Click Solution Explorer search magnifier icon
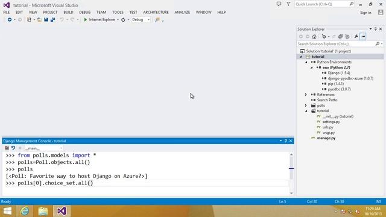Screen dimensions: 386x217 [x=378, y=44]
